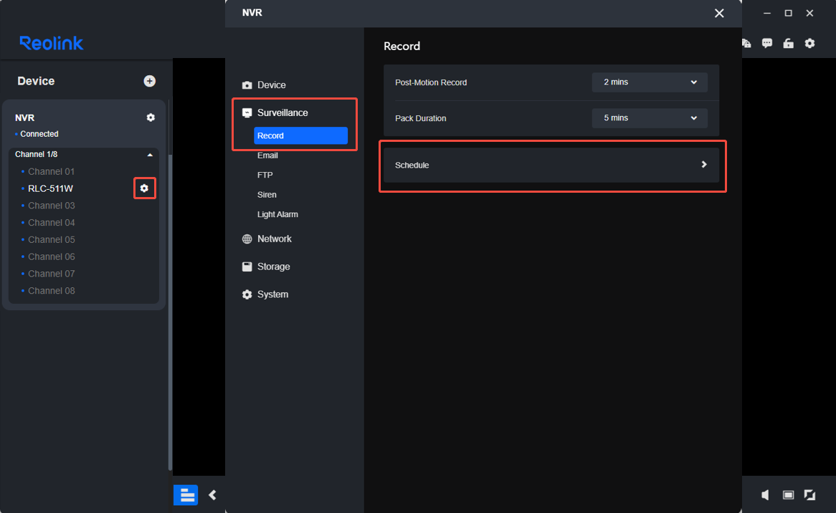Click the Surveillance monitor icon
836x513 pixels.
click(247, 113)
